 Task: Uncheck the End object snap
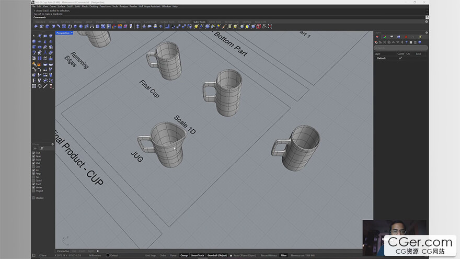34,153
